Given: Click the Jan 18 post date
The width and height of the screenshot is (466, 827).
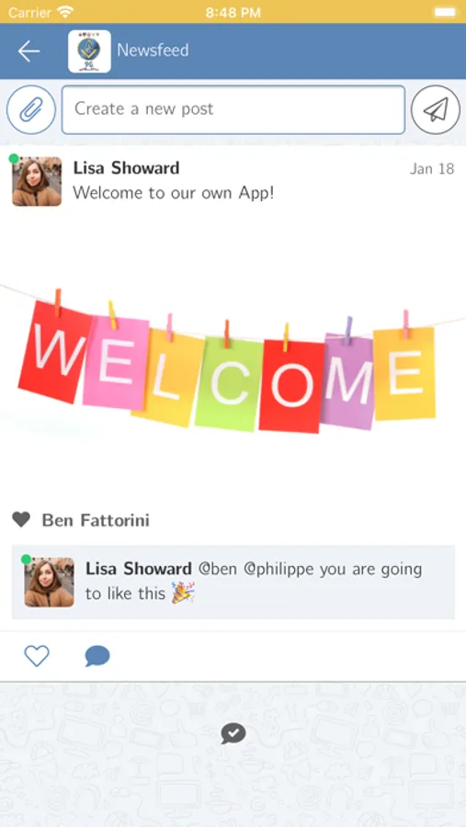Looking at the screenshot, I should click(432, 169).
